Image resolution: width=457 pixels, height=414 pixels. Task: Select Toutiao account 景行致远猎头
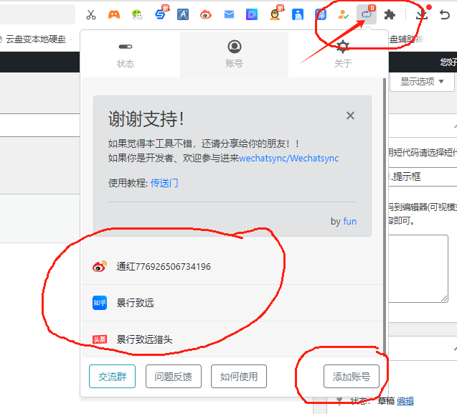point(232,339)
